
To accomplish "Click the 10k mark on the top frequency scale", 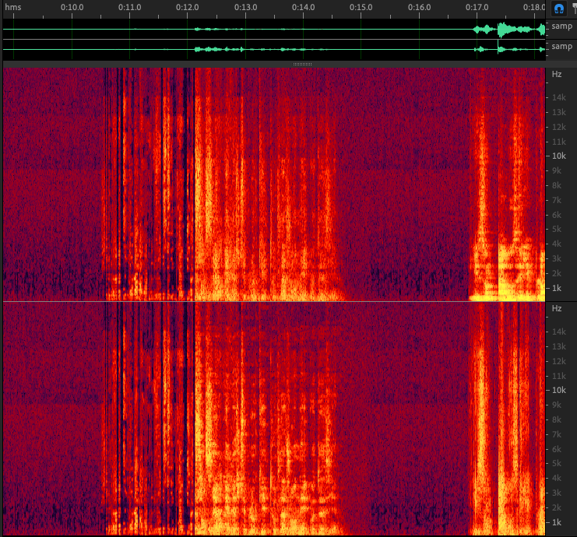I will point(558,156).
